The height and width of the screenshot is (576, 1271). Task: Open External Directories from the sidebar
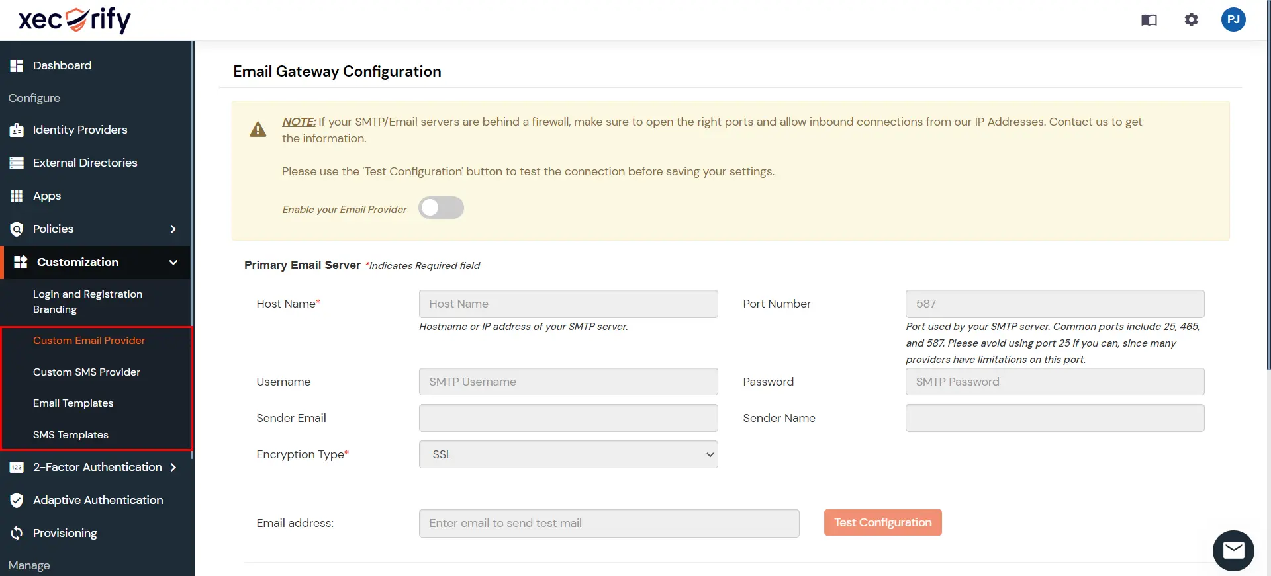pos(85,163)
